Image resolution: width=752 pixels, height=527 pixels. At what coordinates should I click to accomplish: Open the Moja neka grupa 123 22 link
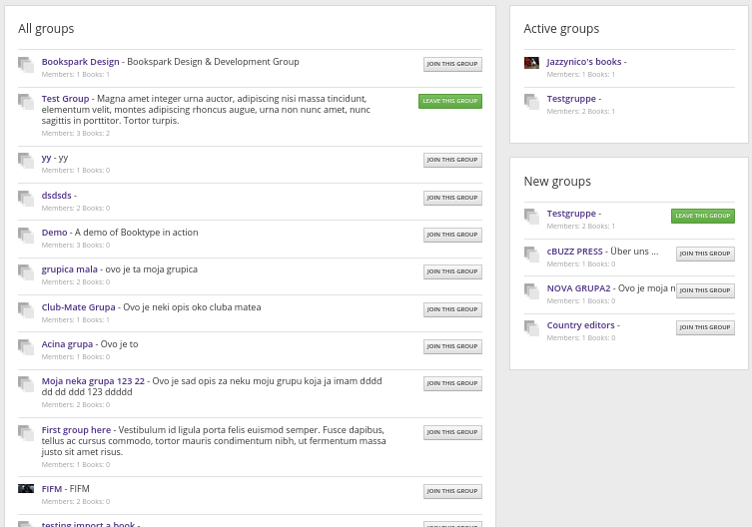(x=93, y=381)
